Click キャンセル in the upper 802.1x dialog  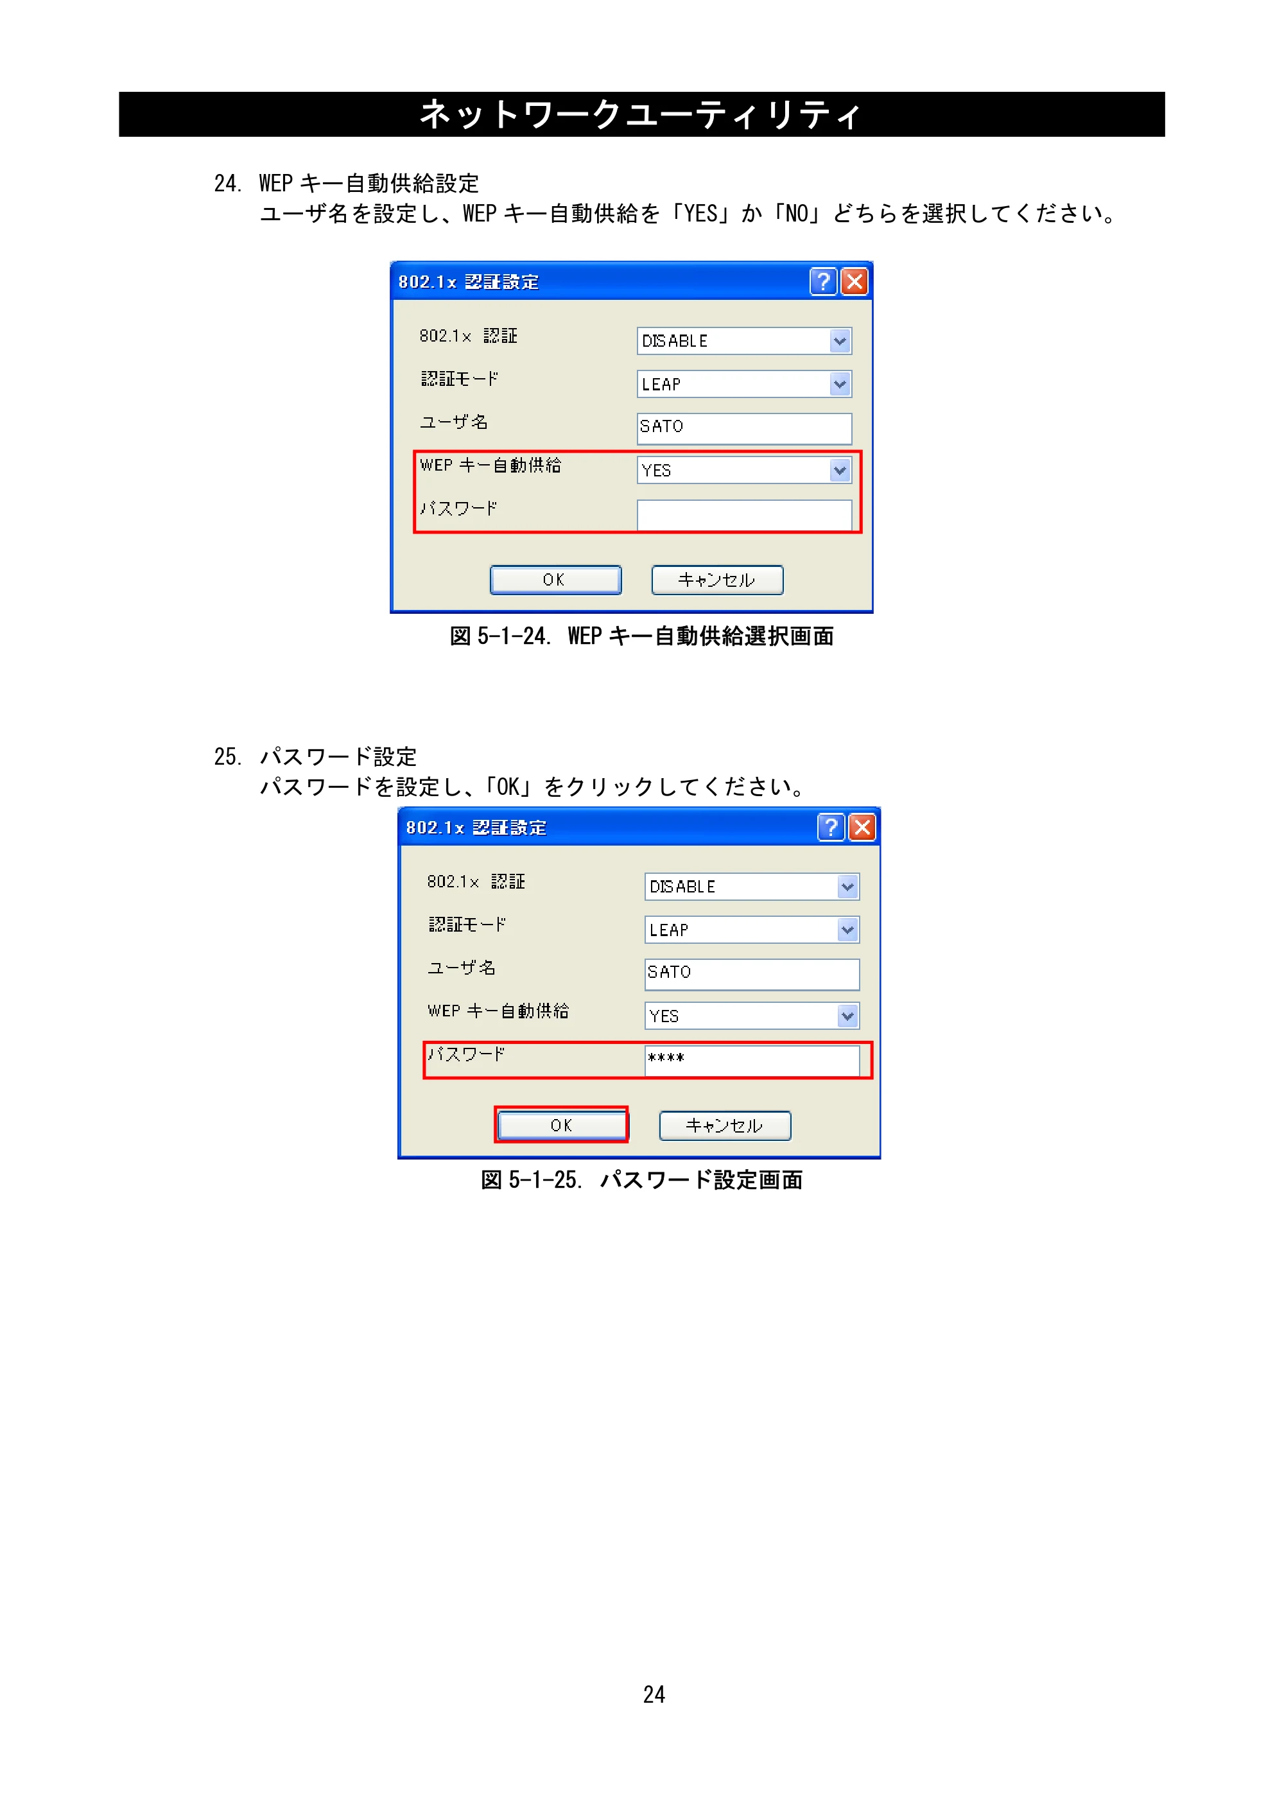click(x=718, y=580)
